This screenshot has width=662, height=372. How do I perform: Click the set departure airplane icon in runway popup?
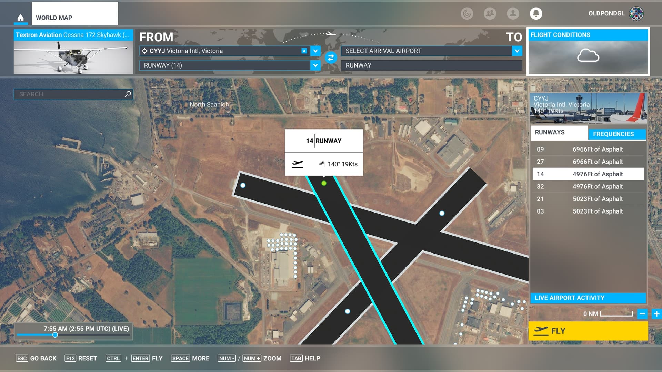[298, 164]
